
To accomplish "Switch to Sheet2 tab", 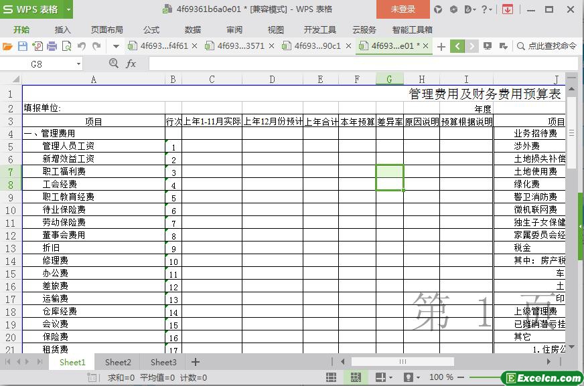I will [x=118, y=362].
